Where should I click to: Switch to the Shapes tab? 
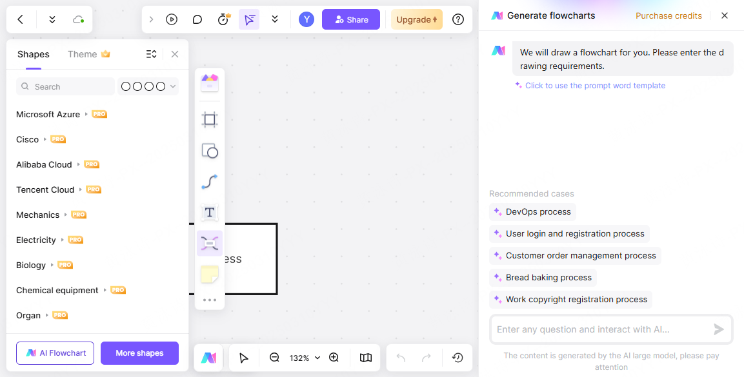(33, 54)
